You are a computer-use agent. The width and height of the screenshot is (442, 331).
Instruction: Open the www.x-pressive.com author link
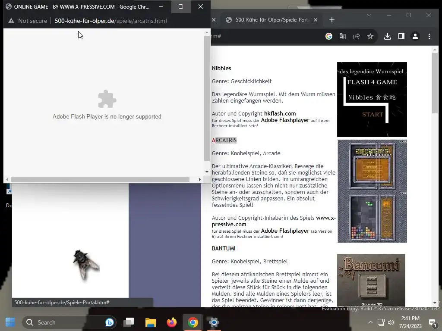274,221
